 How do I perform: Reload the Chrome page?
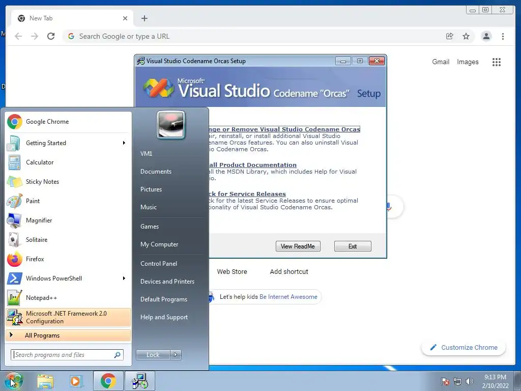pos(51,36)
